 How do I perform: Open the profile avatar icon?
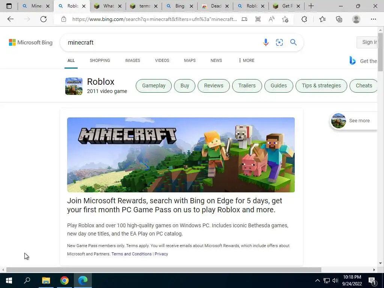(356, 19)
